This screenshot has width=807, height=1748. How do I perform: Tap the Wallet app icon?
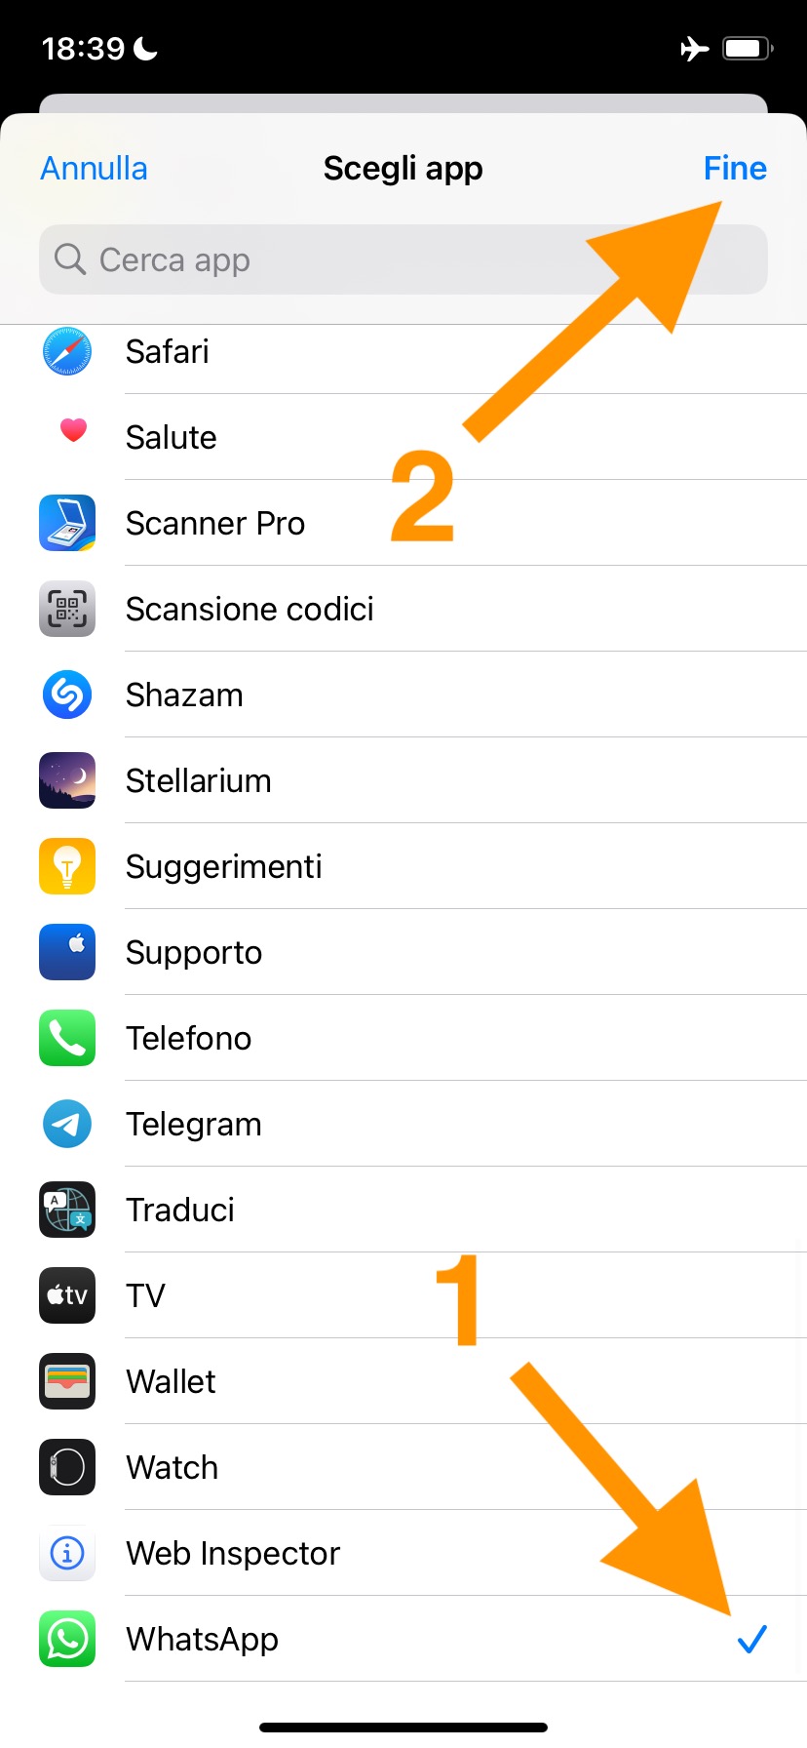pyautogui.click(x=67, y=1381)
